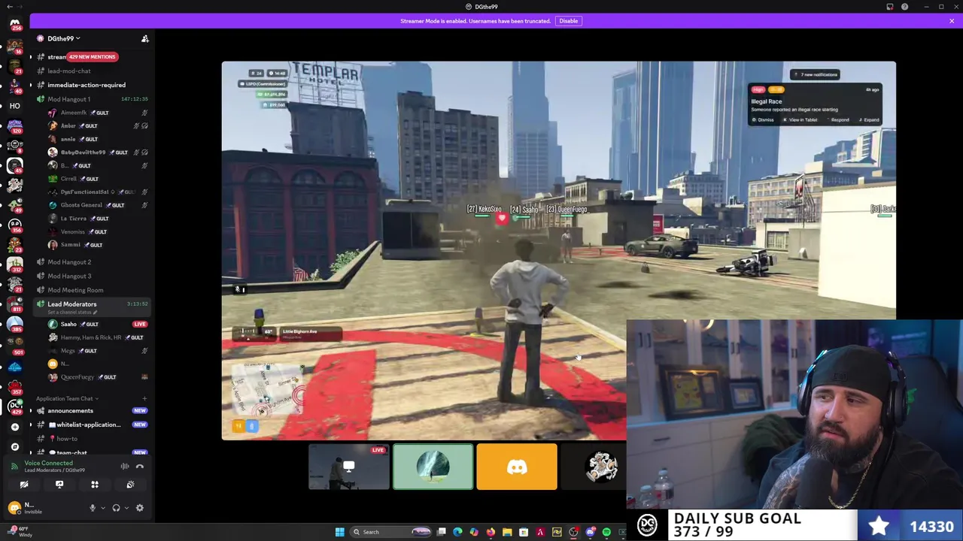Open Microsoft Edge from taskbar
963x541 pixels.
[x=457, y=532]
